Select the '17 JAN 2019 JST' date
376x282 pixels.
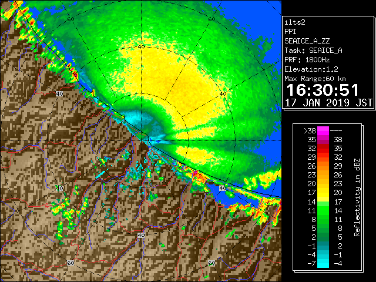[x=328, y=103]
